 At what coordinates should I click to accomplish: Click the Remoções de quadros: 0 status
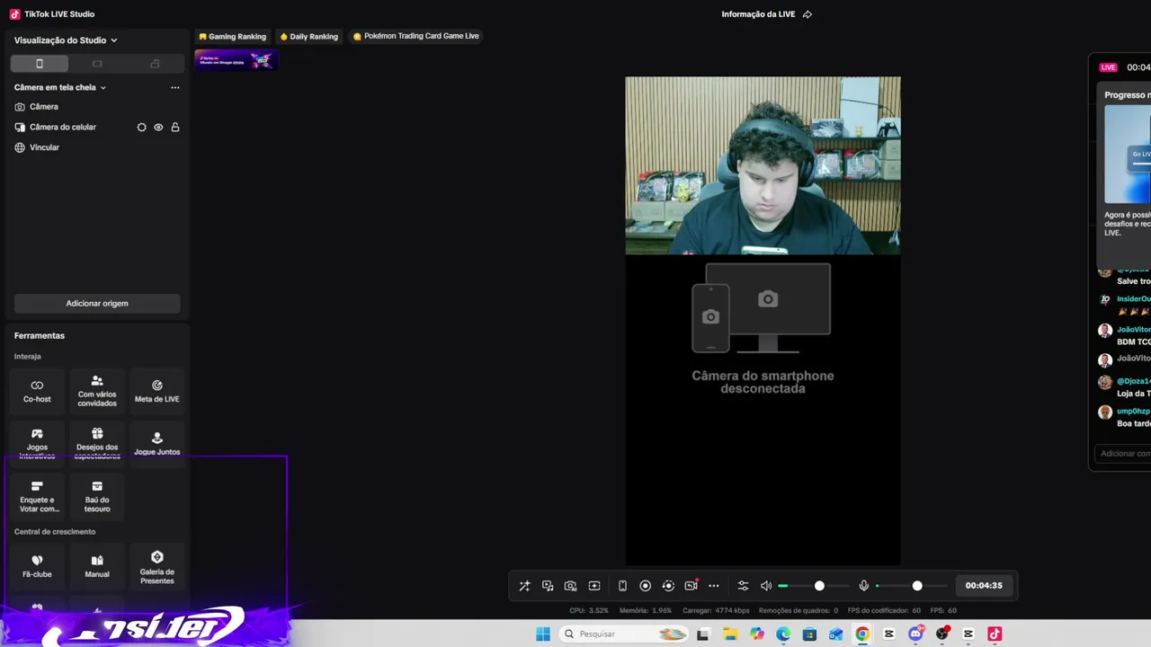pyautogui.click(x=799, y=611)
